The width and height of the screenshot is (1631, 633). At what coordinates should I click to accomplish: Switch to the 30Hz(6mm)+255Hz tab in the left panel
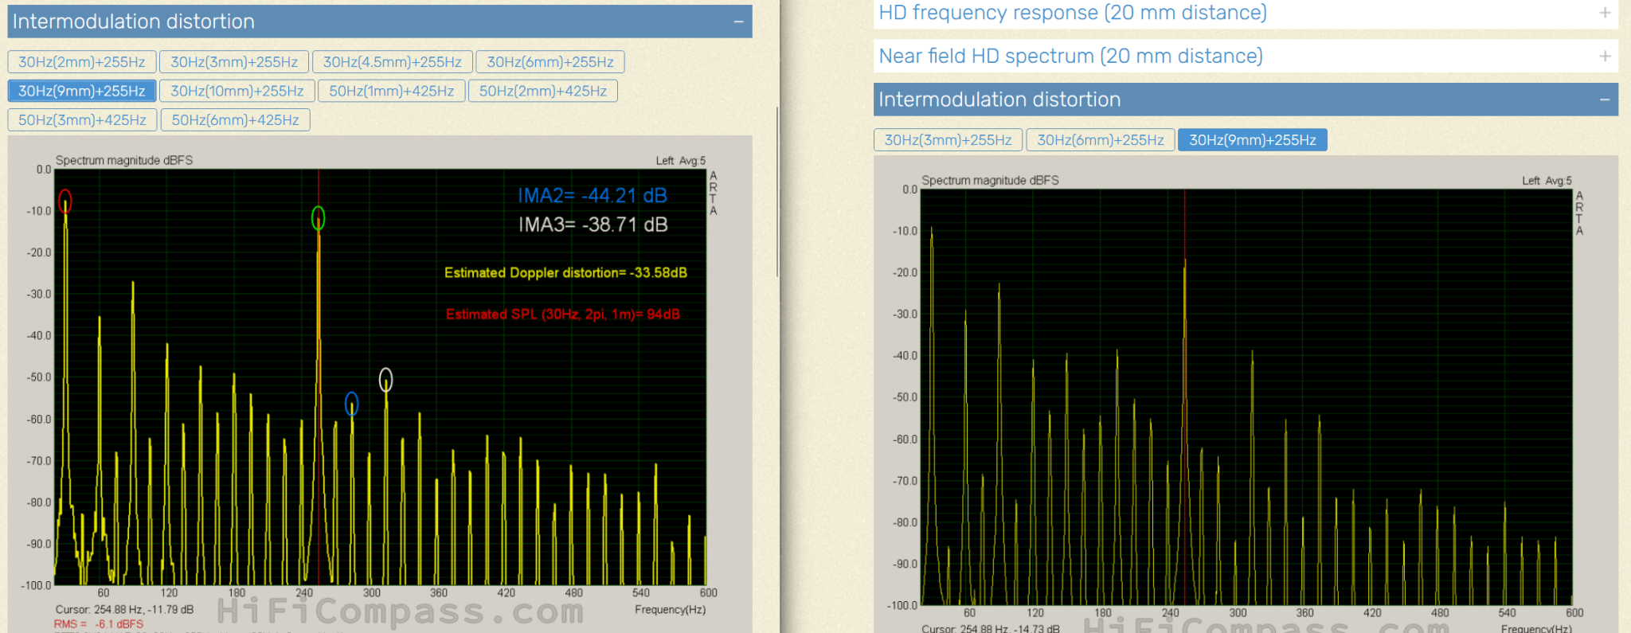(x=550, y=62)
